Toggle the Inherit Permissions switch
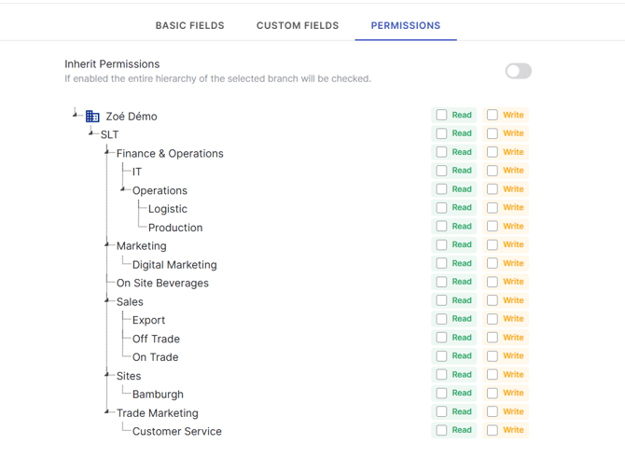Screen dimensions: 625x458 point(518,71)
